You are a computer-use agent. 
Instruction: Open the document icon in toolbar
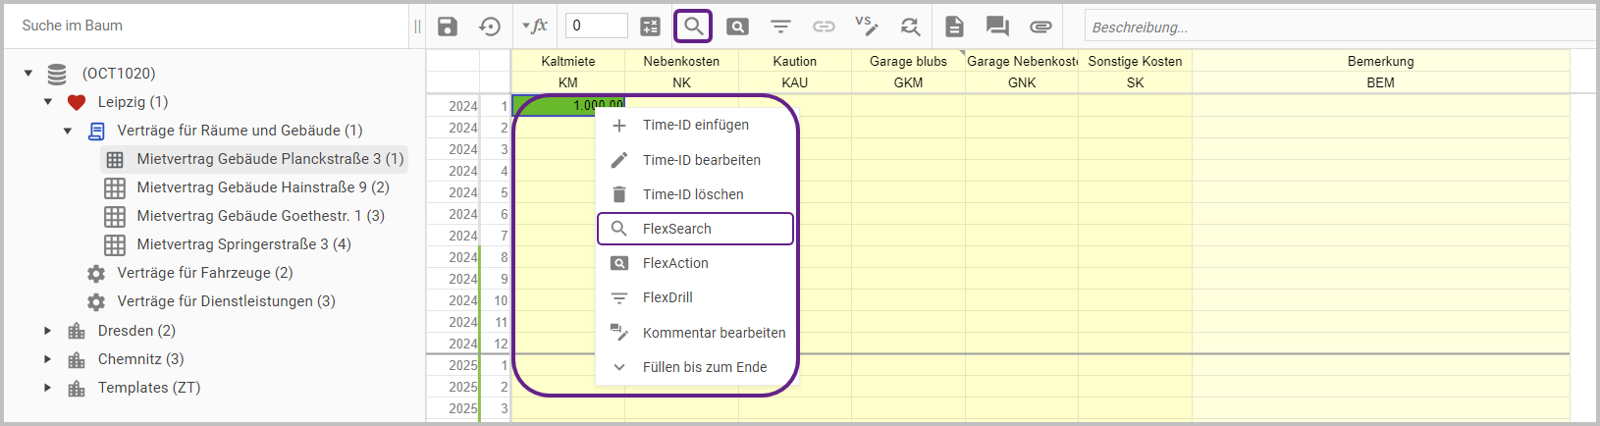coord(954,27)
